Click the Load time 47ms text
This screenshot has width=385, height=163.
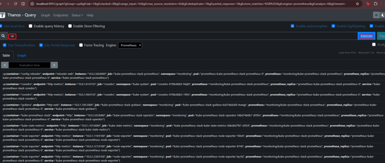pyautogui.click(x=347, y=52)
